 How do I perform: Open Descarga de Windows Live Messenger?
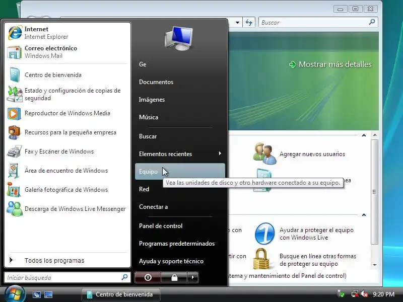tap(68, 209)
